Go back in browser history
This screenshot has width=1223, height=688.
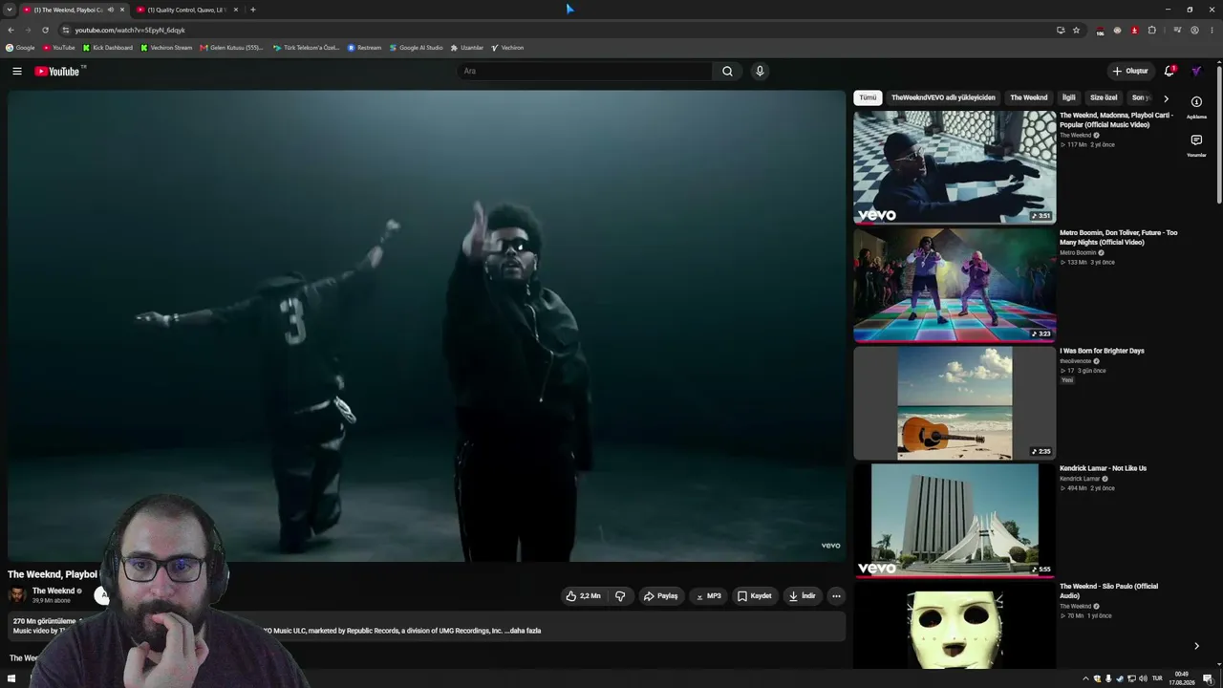pyautogui.click(x=11, y=30)
